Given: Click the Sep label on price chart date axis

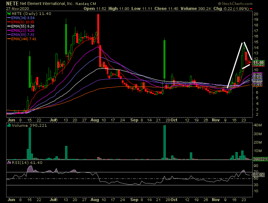Looking at the screenshot, I should click(x=134, y=120).
